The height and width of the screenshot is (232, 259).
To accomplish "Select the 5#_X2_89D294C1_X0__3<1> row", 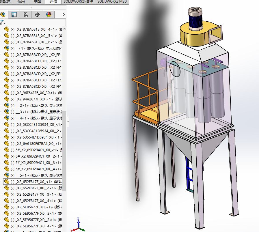I will [x=33, y=162].
